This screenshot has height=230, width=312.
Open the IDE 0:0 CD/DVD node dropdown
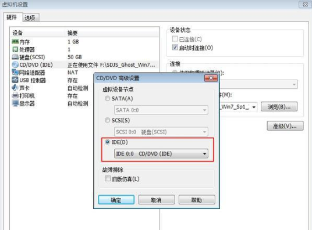pyautogui.click(x=161, y=154)
